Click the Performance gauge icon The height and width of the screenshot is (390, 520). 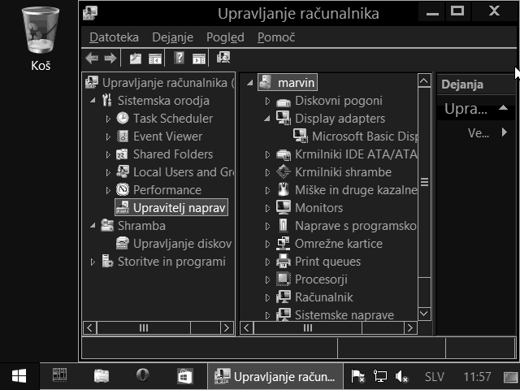coord(123,189)
